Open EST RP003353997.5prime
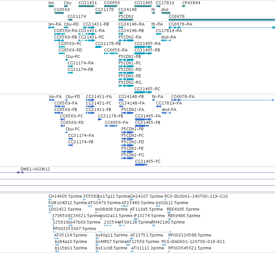 pos(112,232)
